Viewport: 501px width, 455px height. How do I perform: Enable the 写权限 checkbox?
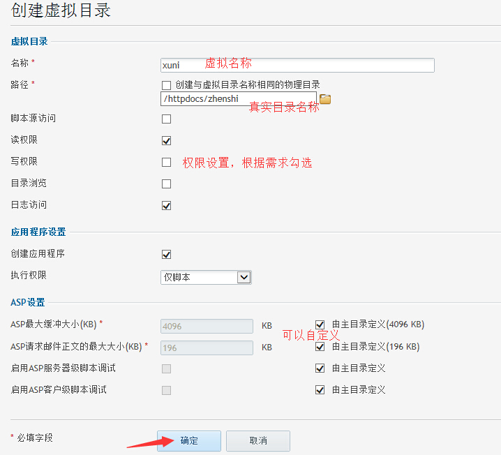pyautogui.click(x=166, y=162)
